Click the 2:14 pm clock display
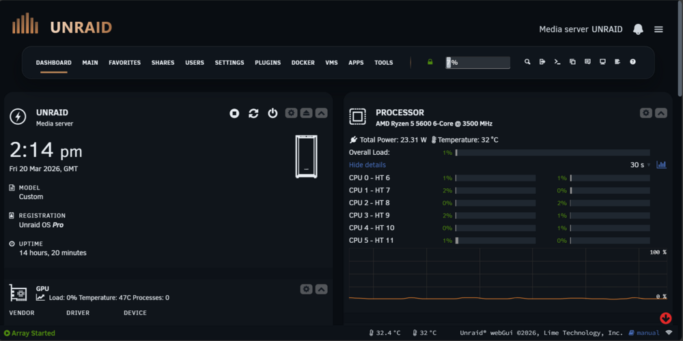 click(46, 151)
